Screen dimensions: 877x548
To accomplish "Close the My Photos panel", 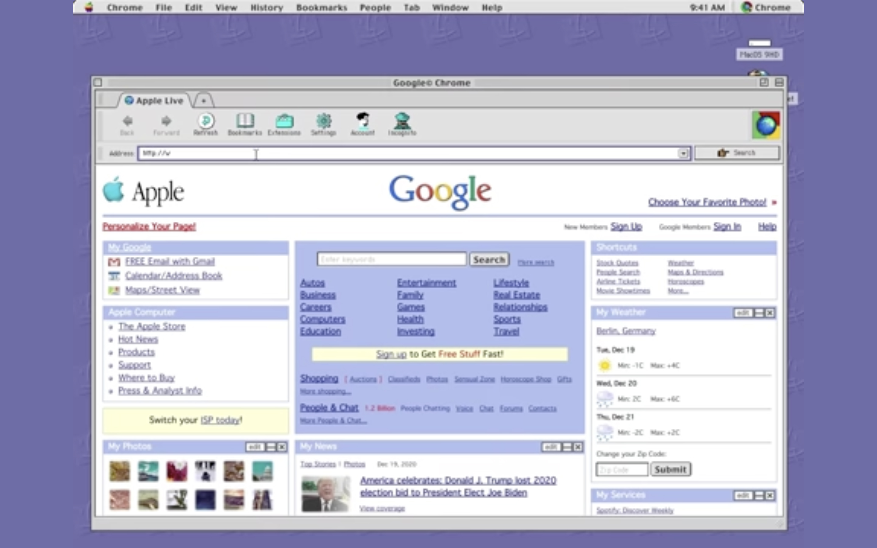I will coord(282,447).
